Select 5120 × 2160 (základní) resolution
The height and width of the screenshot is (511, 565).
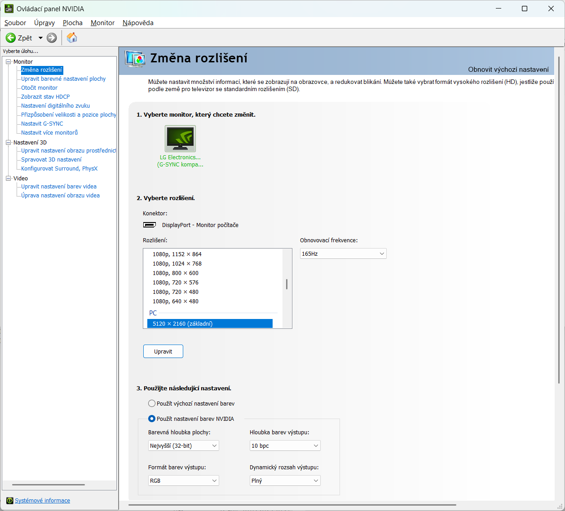[x=210, y=323]
